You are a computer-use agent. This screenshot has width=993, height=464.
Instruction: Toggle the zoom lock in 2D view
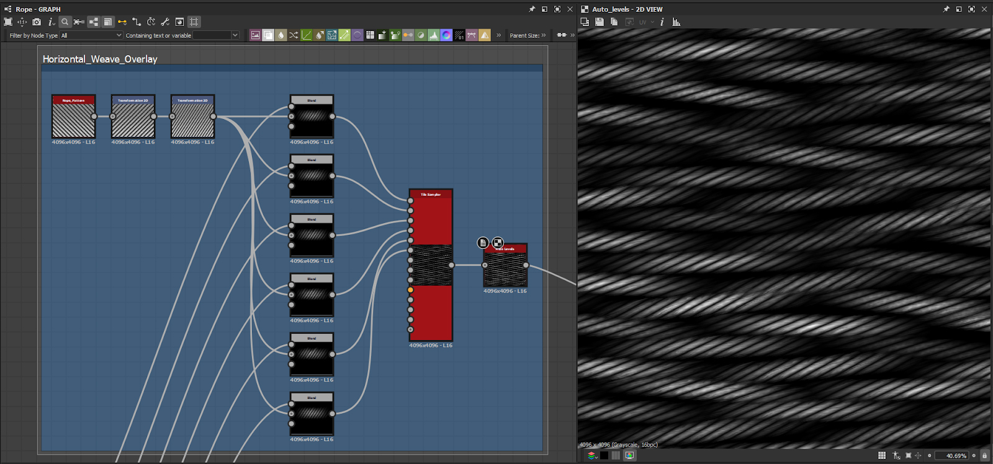pos(984,455)
